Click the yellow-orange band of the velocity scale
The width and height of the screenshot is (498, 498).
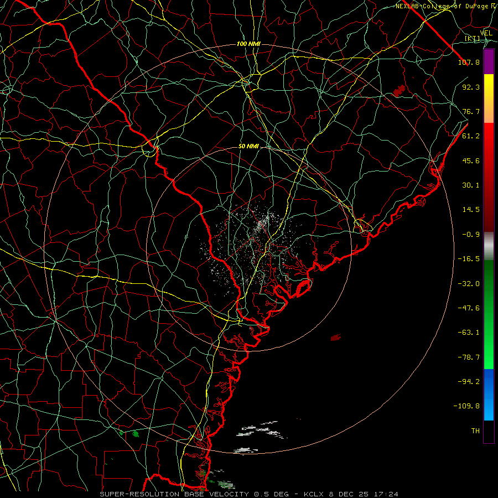(x=489, y=98)
